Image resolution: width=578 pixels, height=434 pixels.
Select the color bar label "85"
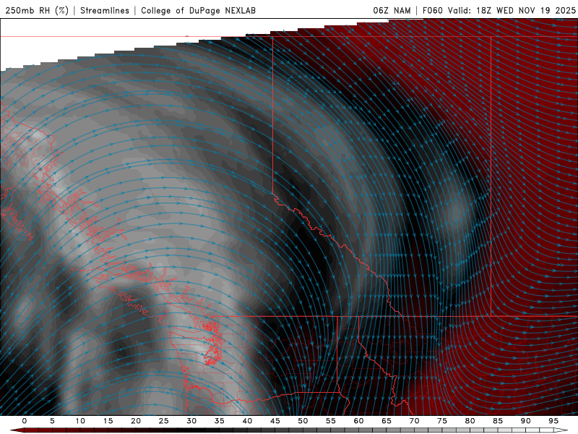point(497,421)
